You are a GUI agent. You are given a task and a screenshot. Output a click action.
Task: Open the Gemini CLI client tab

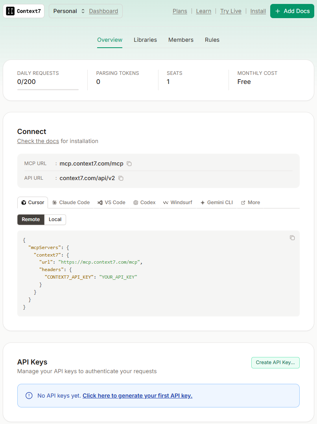point(217,203)
